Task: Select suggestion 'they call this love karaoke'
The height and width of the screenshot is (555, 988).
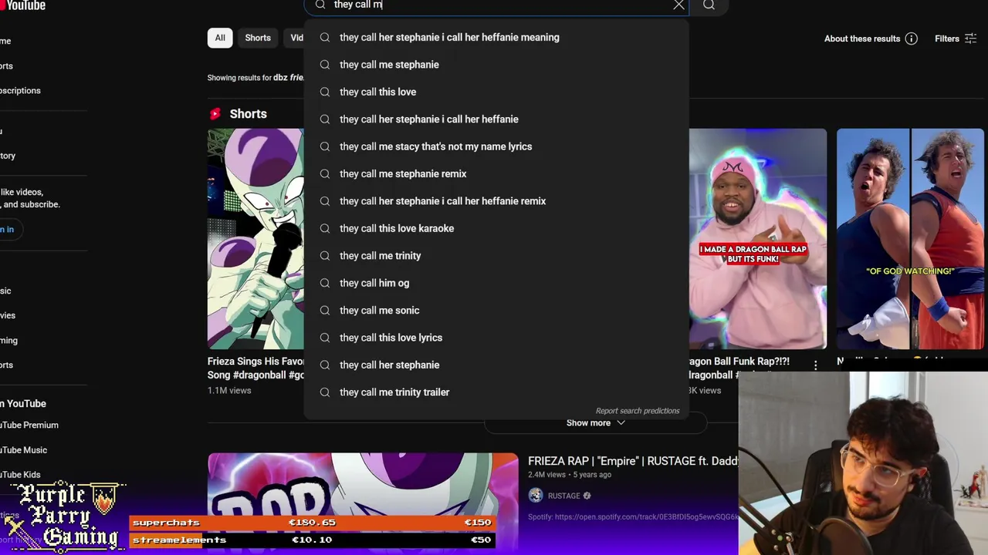Action: 496,228
